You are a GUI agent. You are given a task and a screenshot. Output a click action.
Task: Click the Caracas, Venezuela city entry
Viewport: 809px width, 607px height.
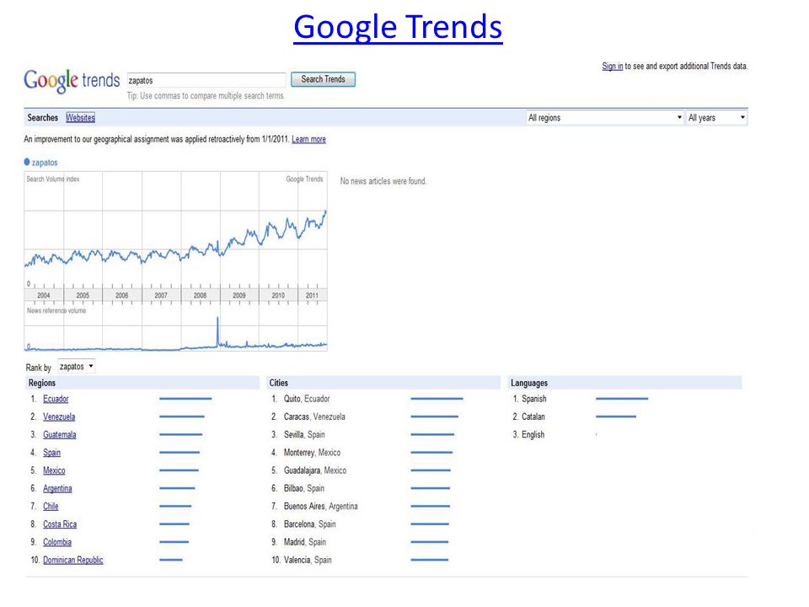tap(314, 417)
